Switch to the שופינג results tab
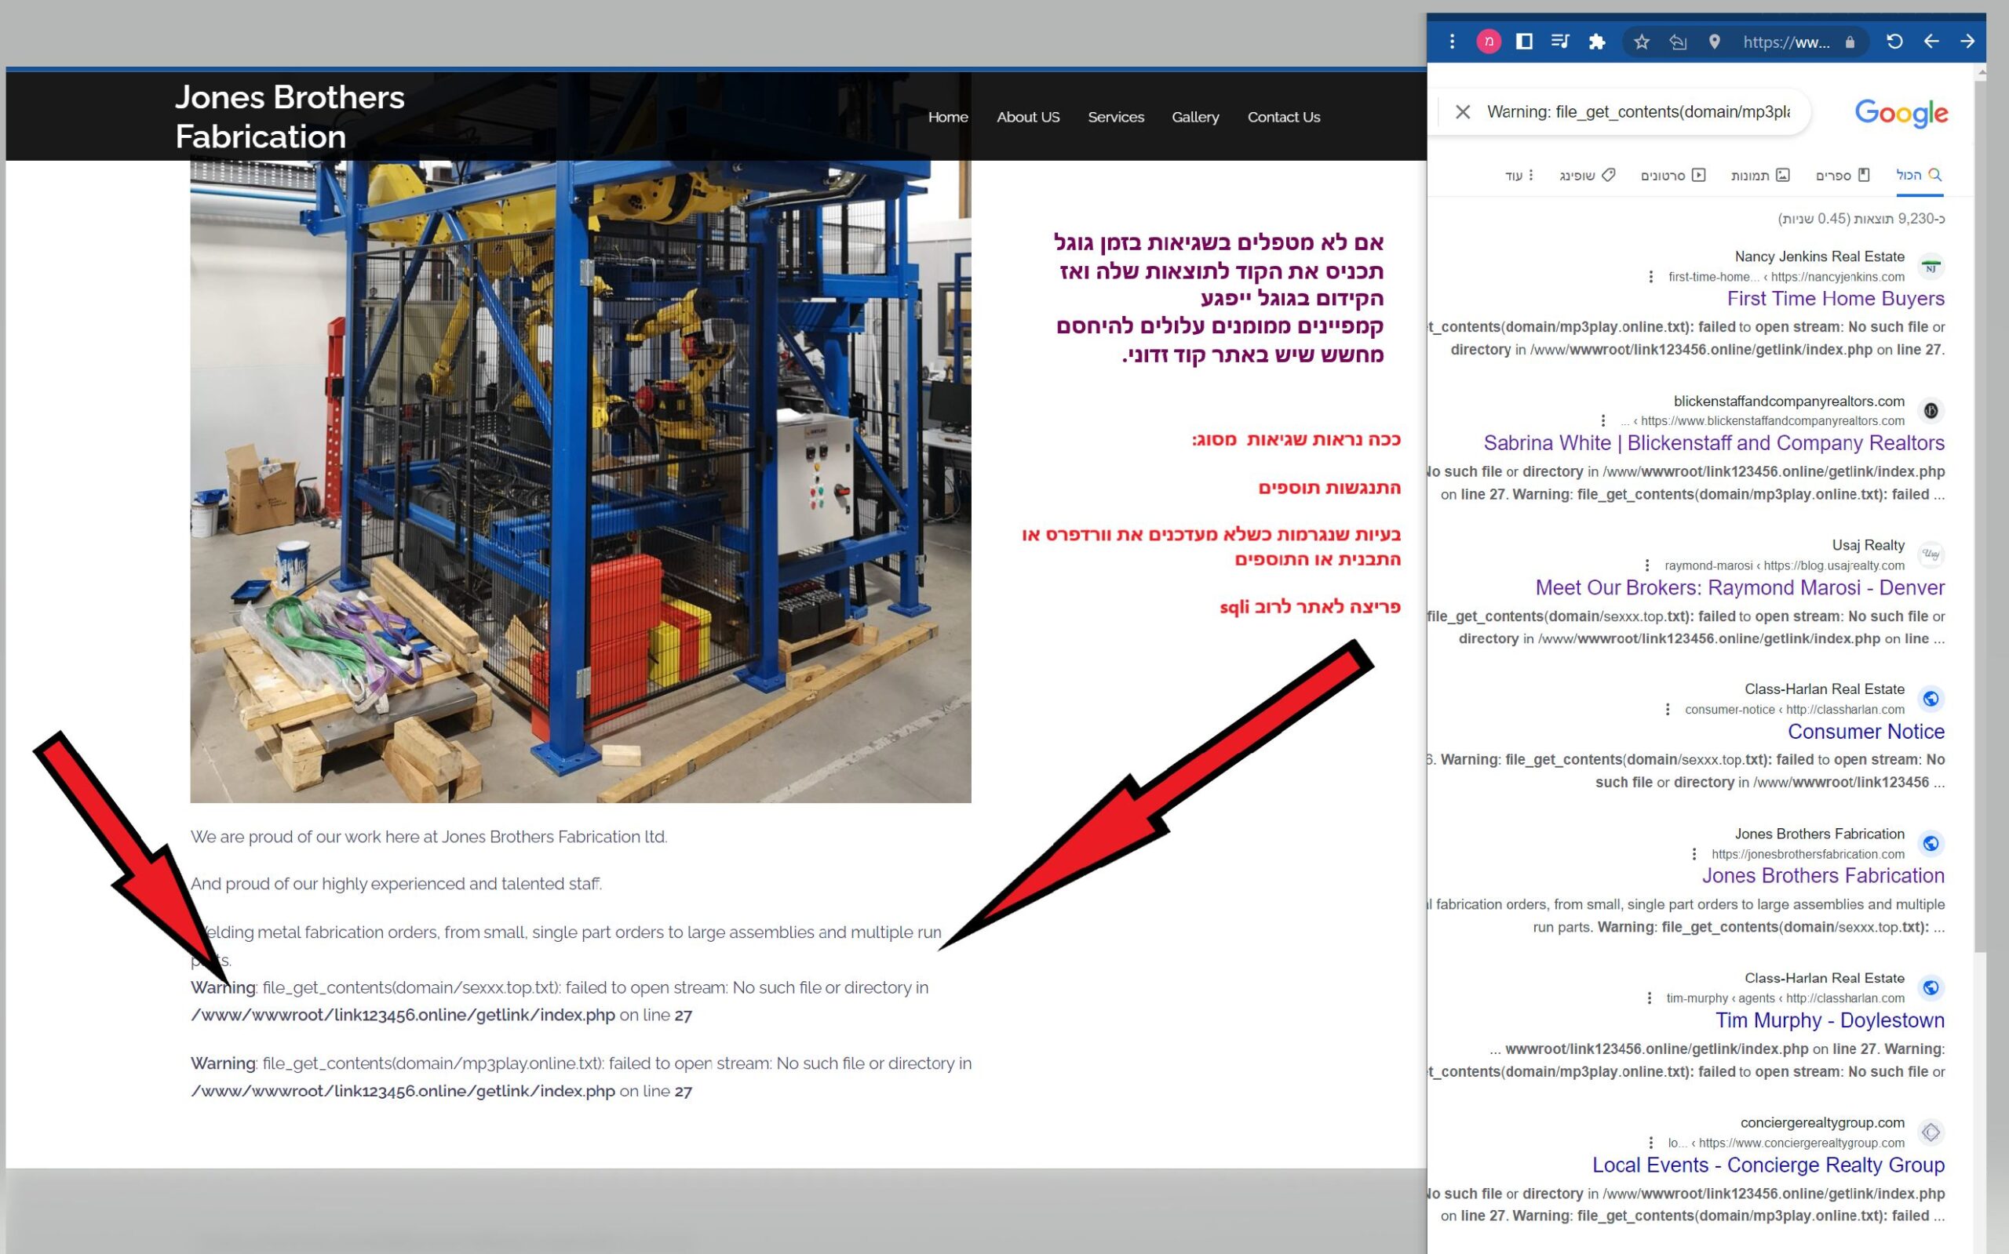 click(x=1588, y=175)
